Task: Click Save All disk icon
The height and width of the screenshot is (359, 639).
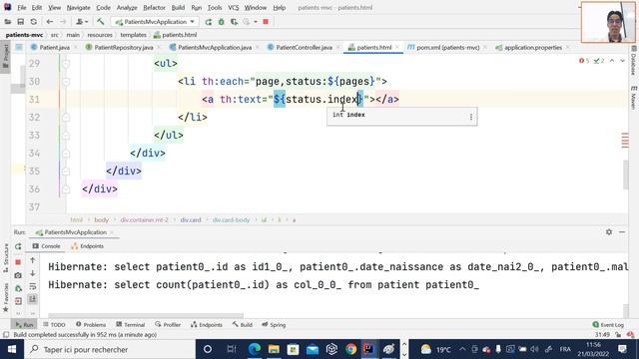Action: tap(20, 22)
